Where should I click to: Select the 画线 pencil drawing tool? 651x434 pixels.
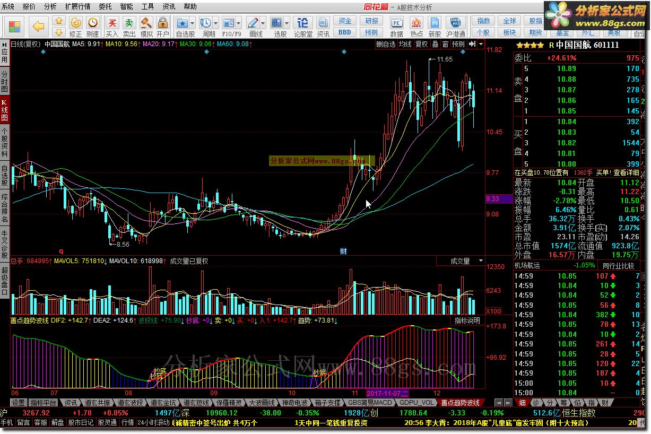253,23
